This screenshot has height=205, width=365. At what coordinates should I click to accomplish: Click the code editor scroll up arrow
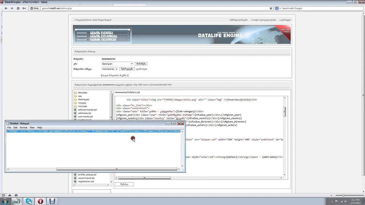[285, 98]
